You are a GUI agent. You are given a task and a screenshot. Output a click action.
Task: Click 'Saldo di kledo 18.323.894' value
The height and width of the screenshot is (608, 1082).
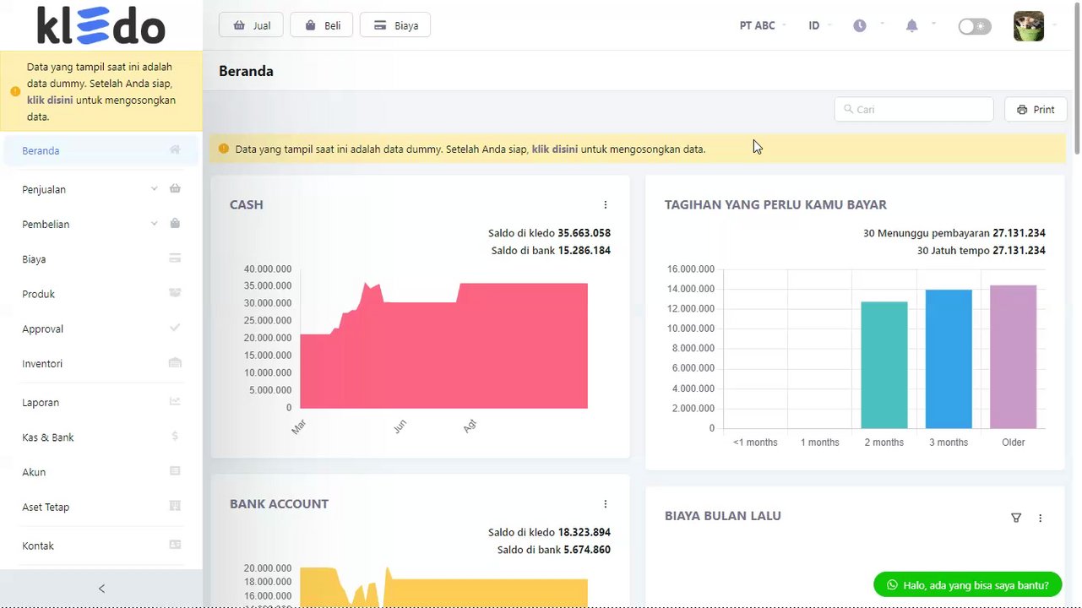click(549, 533)
